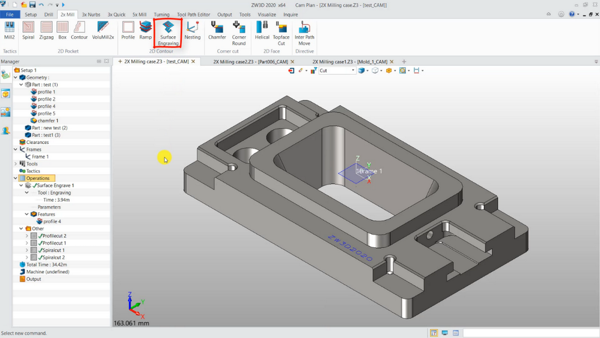
Task: Toggle the Spiralcut 1 operation checkbox
Action: point(34,250)
